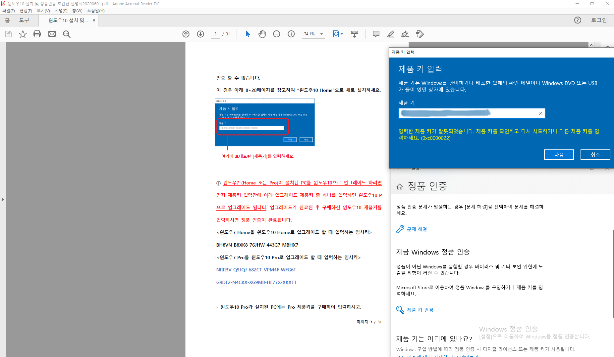614x357 pixels.
Task: Select the highlight pen tool
Action: pos(391,34)
